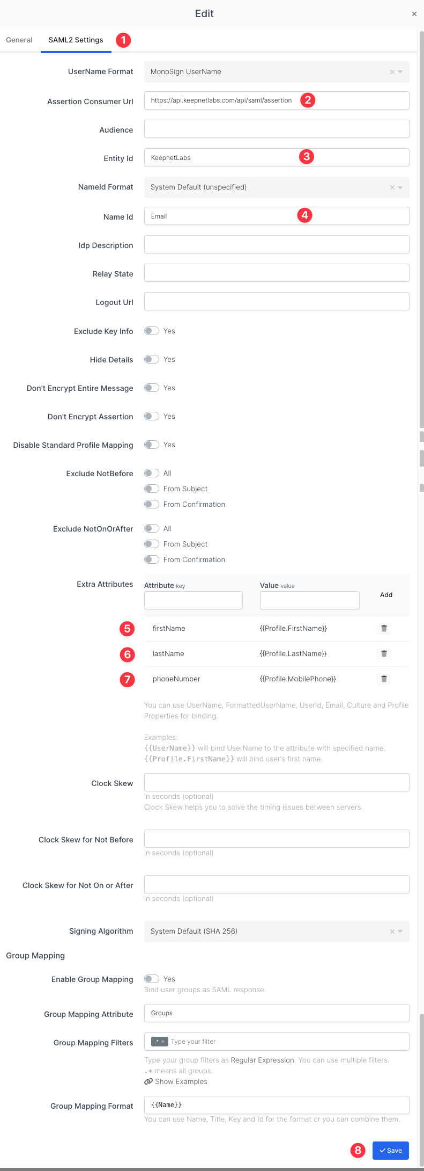Click the Save button
Viewport: 424px width, 1171px height.
coord(391,1151)
